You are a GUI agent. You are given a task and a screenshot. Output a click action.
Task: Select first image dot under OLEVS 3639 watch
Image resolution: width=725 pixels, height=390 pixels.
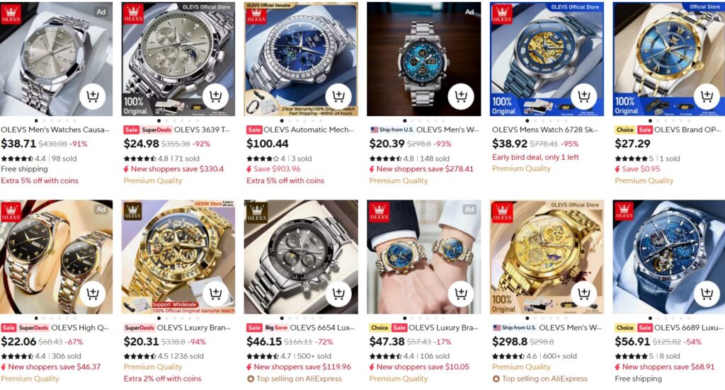159,121
